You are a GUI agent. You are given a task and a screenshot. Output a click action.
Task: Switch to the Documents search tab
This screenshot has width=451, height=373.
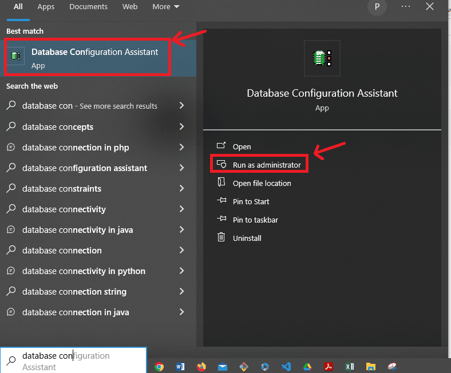(88, 7)
